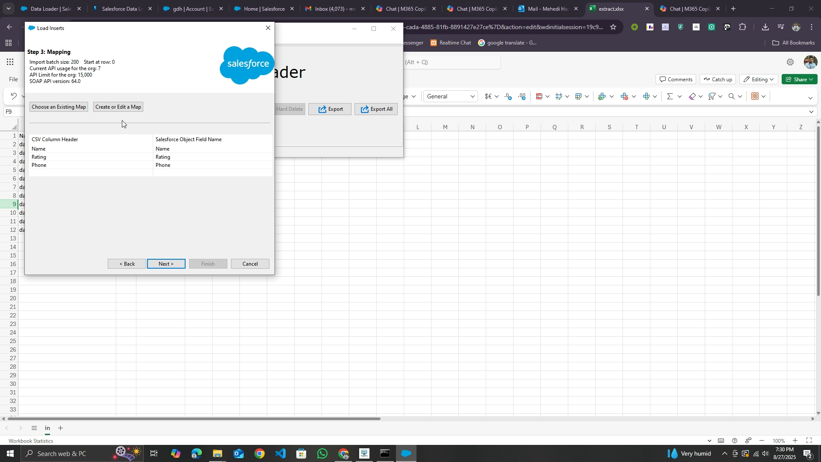This screenshot has height=462, width=821.
Task: Select the 'in' sheet tab
Action: pyautogui.click(x=47, y=428)
